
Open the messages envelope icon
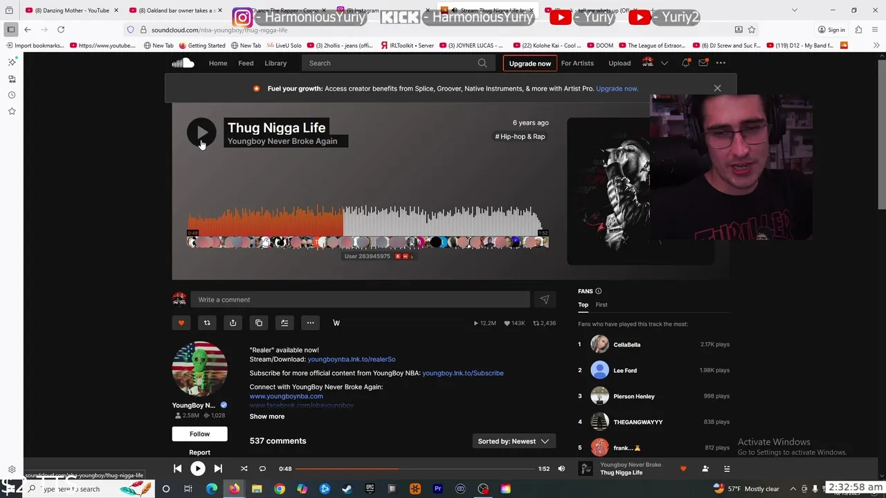pyautogui.click(x=703, y=63)
